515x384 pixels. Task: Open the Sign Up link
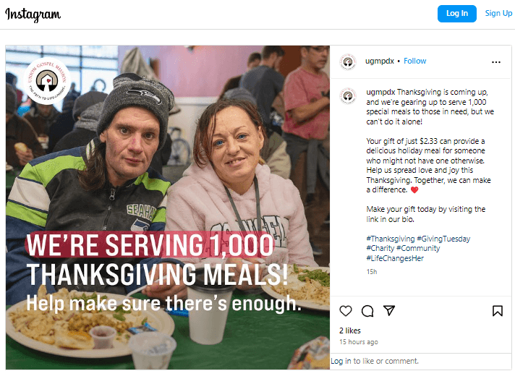pyautogui.click(x=498, y=13)
